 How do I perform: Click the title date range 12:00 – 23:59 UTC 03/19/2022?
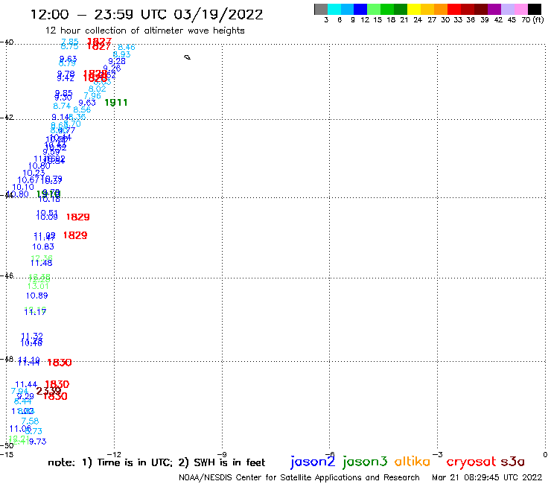[147, 14]
